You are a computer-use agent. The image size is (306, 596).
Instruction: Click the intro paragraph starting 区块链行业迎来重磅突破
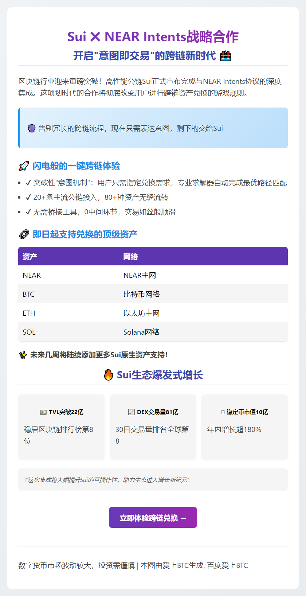point(150,87)
